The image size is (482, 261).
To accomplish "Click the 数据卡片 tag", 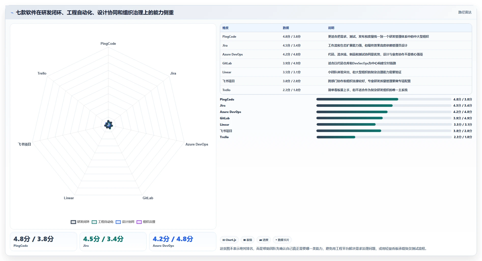I will [x=282, y=240].
